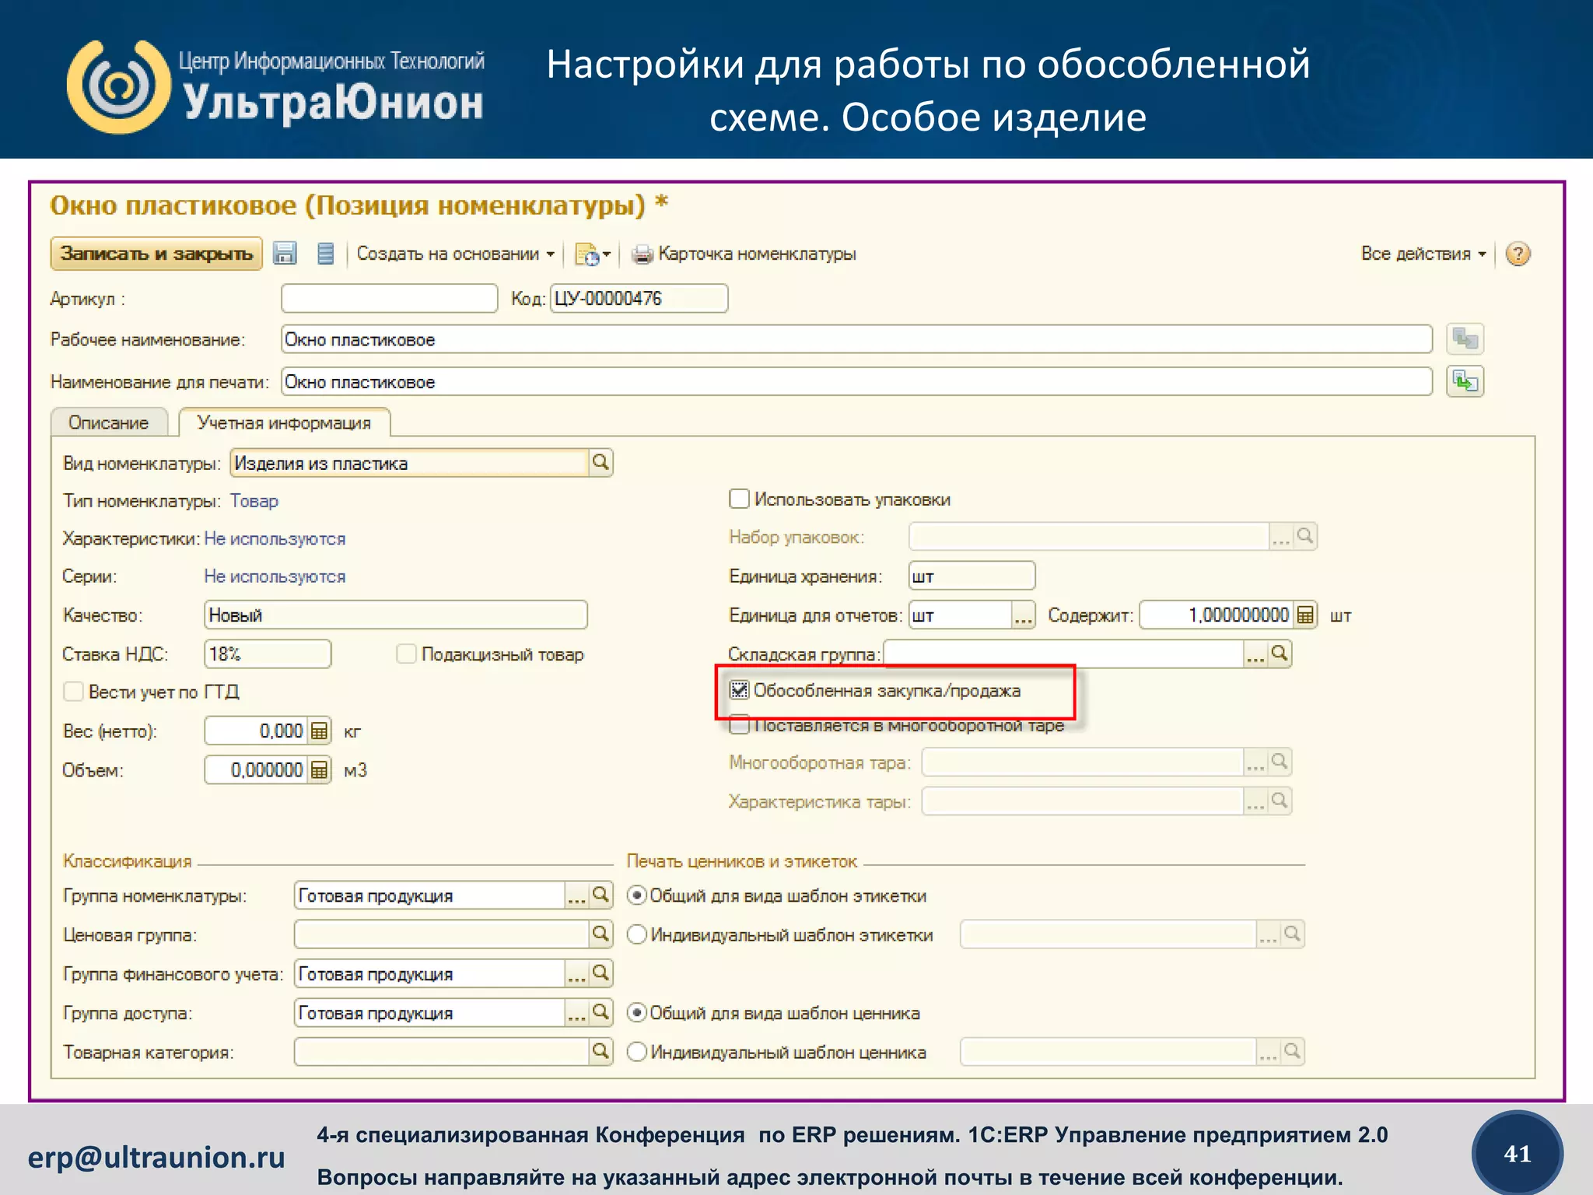Click magnifier next to individual price tag template field
The height and width of the screenshot is (1195, 1593).
pyautogui.click(x=1292, y=1052)
